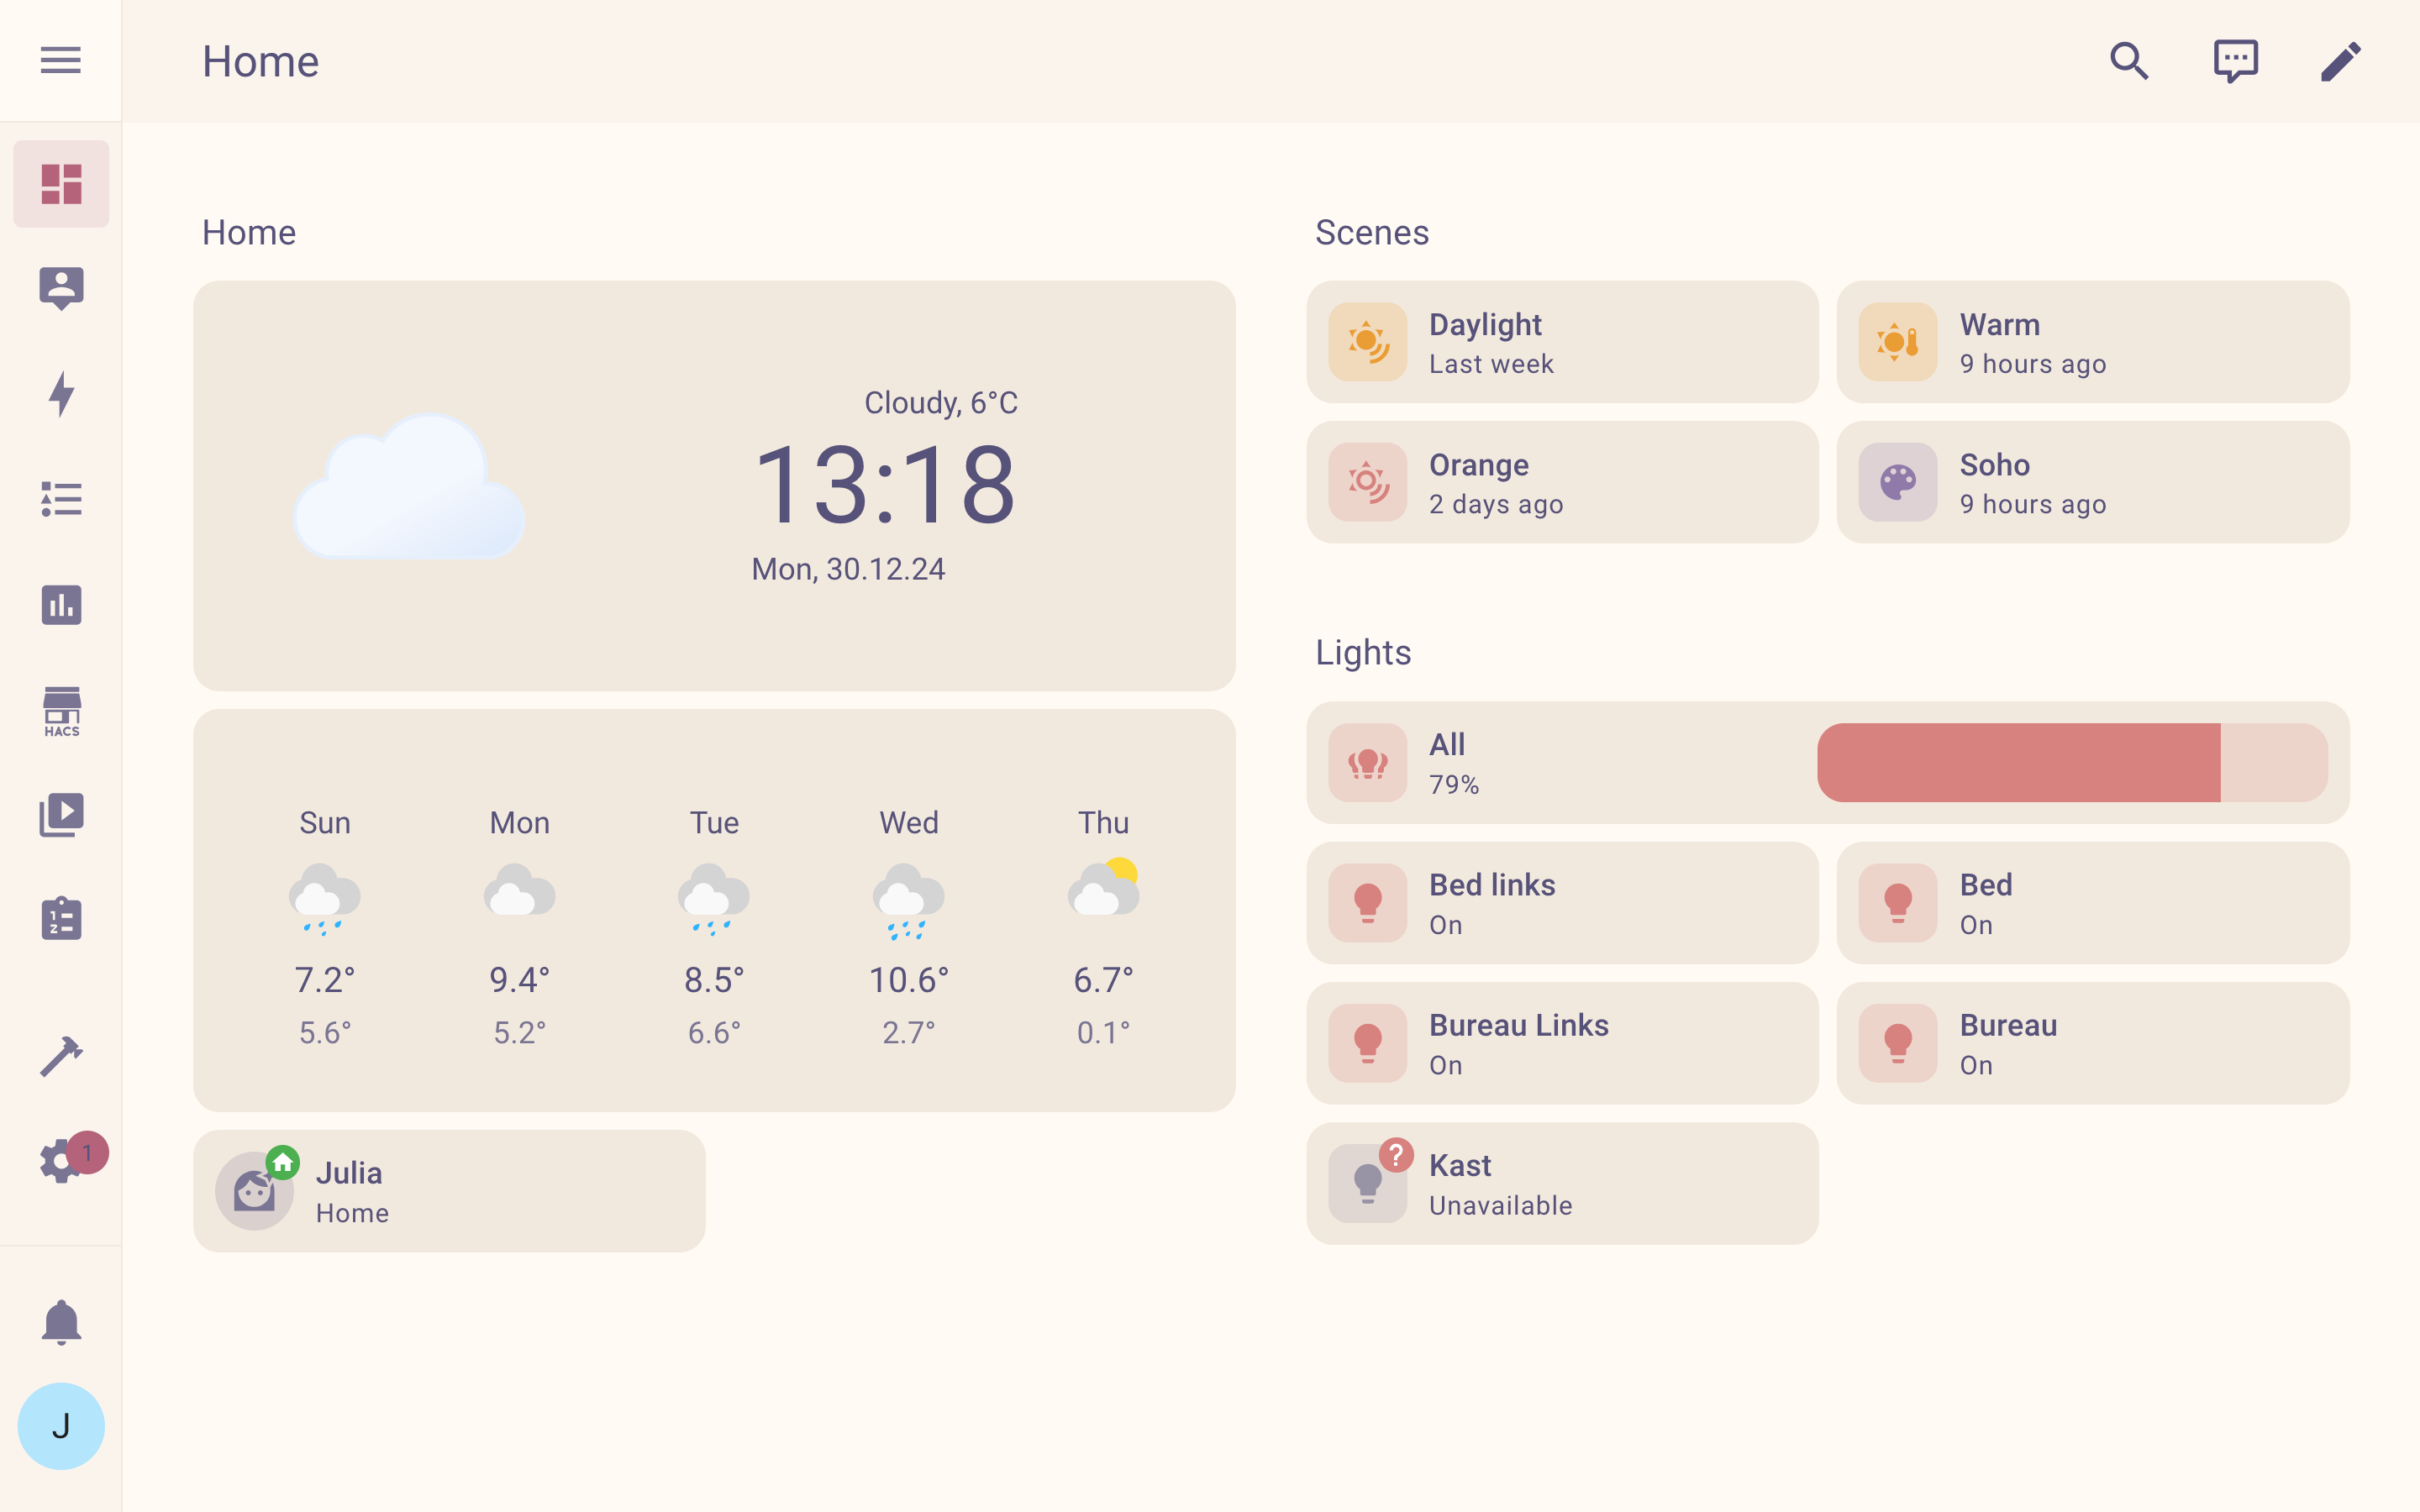The height and width of the screenshot is (1512, 2420).
Task: Open HACS integrations panel
Action: click(x=61, y=711)
